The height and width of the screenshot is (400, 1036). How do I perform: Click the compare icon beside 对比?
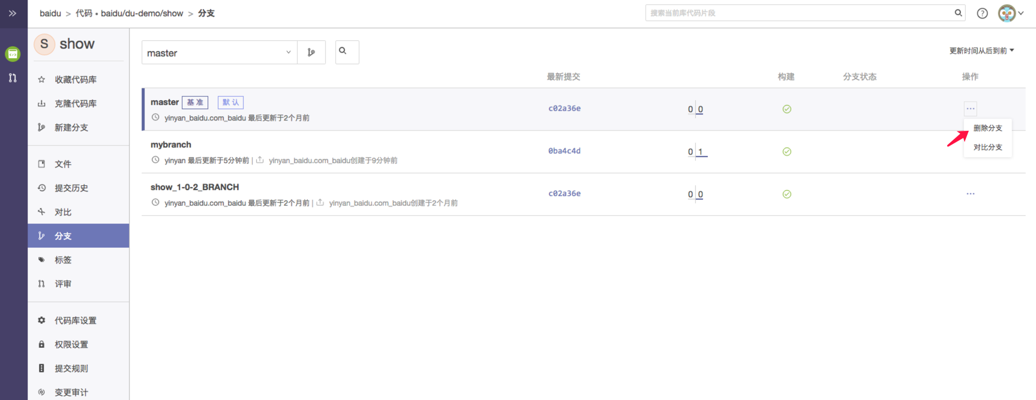pos(41,212)
